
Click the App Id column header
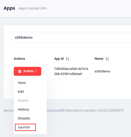[x=59, y=59]
